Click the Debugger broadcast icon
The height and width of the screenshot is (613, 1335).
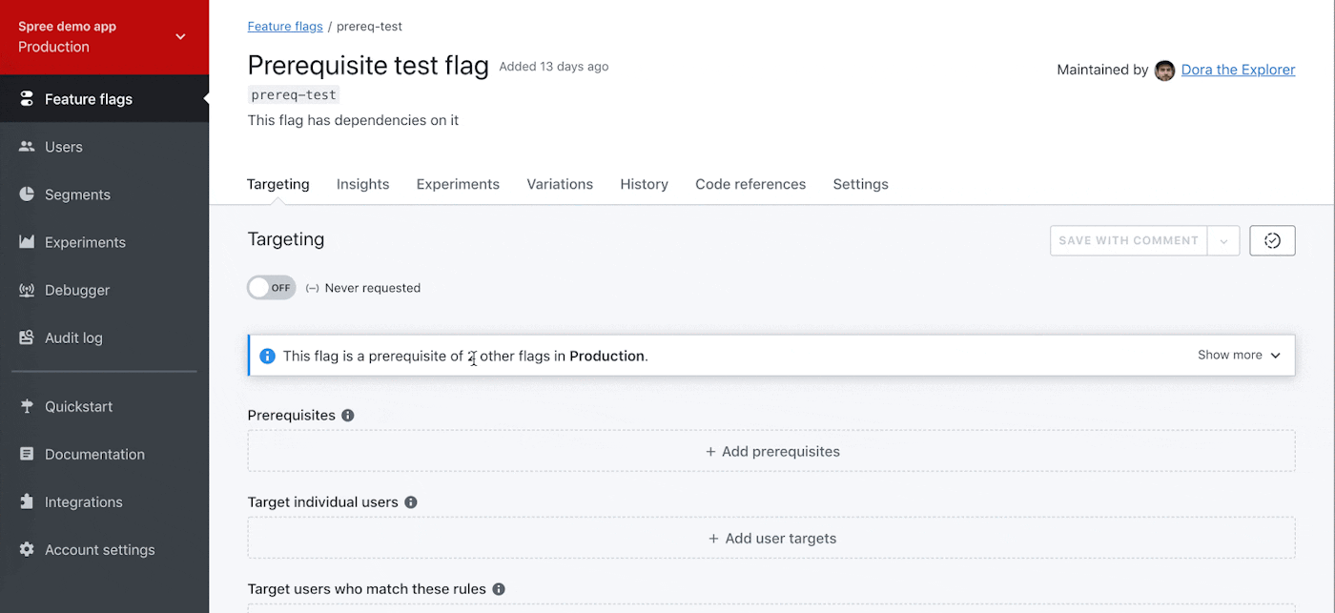click(27, 290)
